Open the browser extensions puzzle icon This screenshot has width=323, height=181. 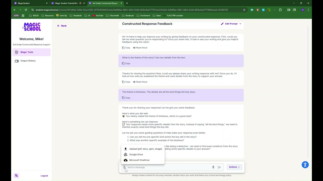pos(280,10)
